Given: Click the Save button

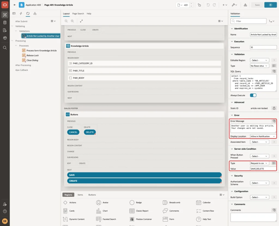Looking at the screenshot, I should [x=257, y=5].
